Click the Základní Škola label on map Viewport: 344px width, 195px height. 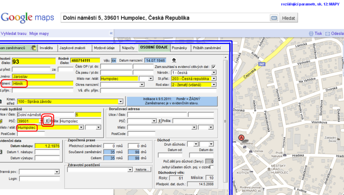point(330,139)
